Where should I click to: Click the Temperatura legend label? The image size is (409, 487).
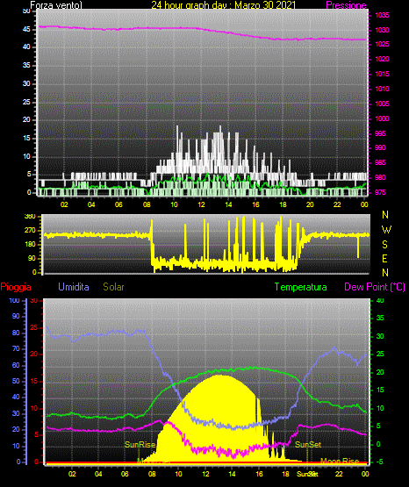(x=301, y=287)
